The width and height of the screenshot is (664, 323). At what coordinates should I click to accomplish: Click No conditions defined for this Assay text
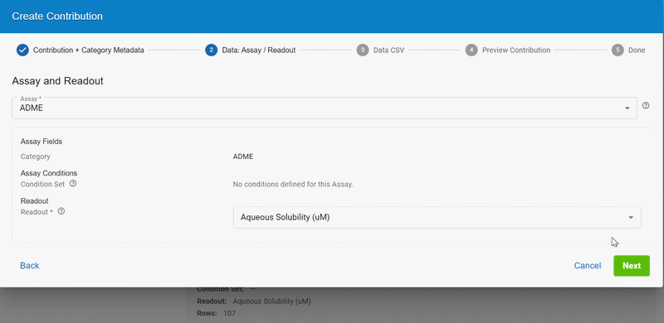click(x=293, y=185)
